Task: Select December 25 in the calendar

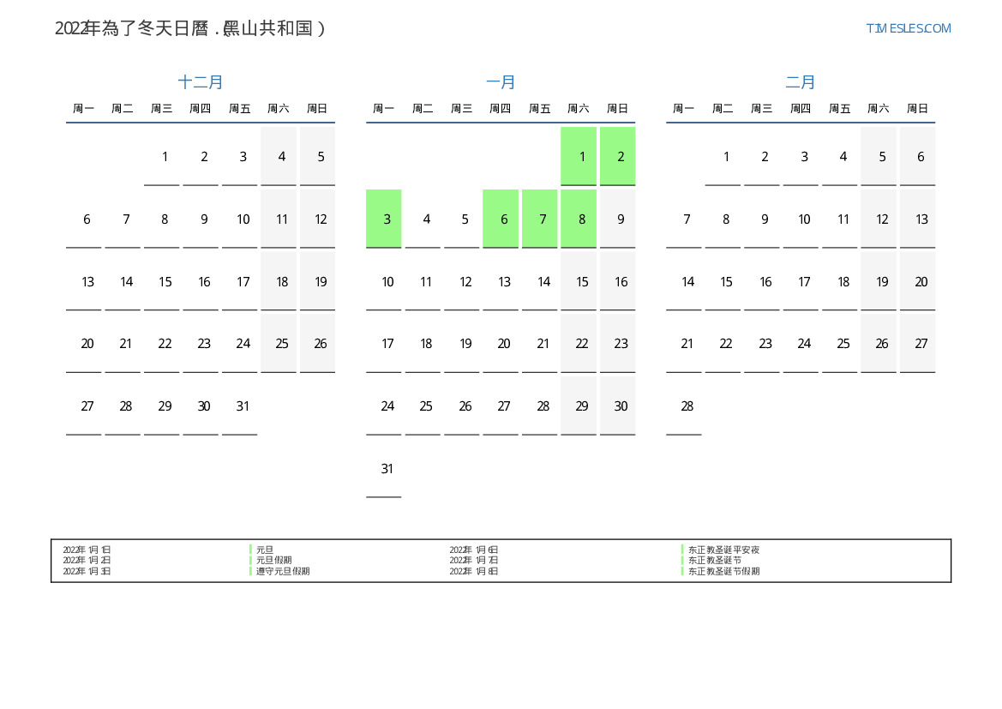Action: click(x=279, y=343)
